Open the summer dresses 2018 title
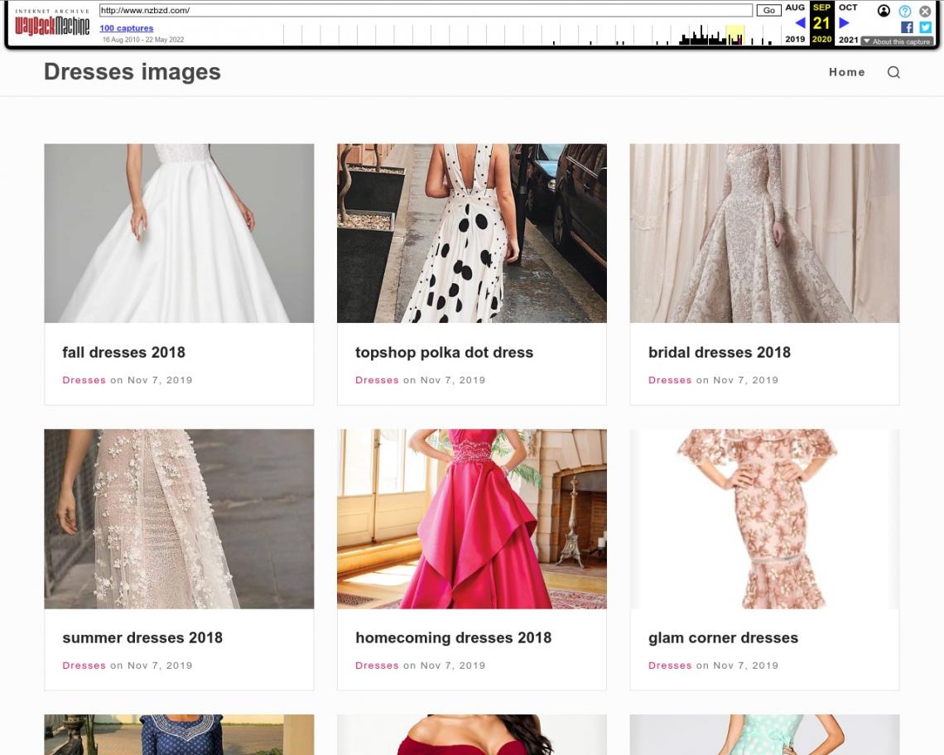 [142, 637]
